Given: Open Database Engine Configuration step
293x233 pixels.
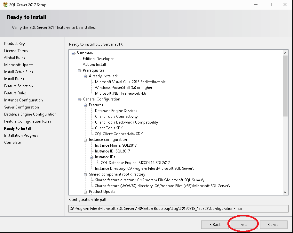Looking at the screenshot, I should point(30,114).
